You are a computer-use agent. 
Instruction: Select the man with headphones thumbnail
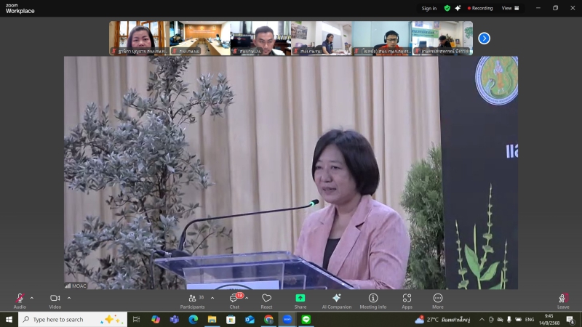click(382, 39)
